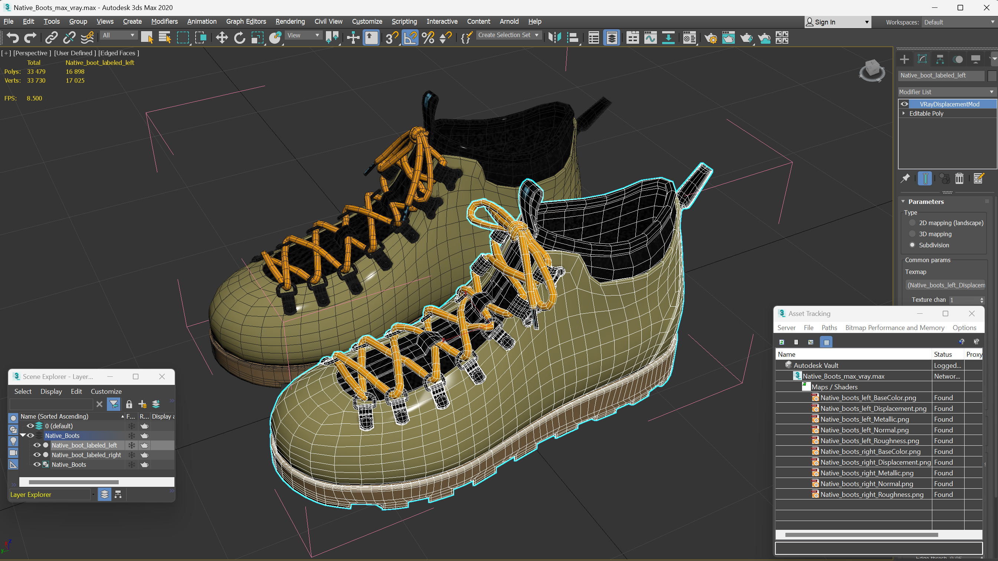Open the selection filter All dropdown
The image size is (998, 561).
tap(118, 35)
